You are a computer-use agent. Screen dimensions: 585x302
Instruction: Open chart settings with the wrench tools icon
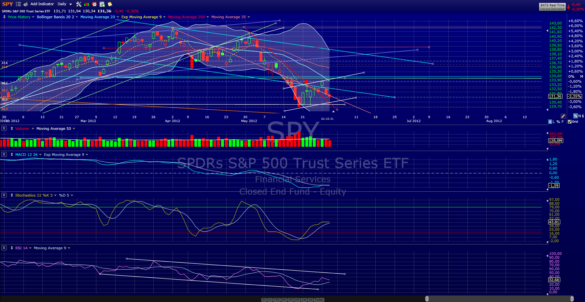[x=79, y=4]
